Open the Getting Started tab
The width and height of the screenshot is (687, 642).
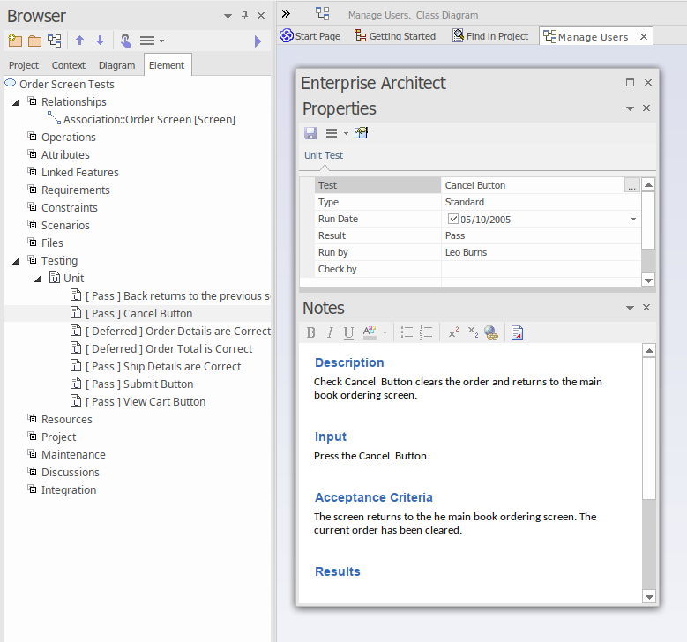395,36
